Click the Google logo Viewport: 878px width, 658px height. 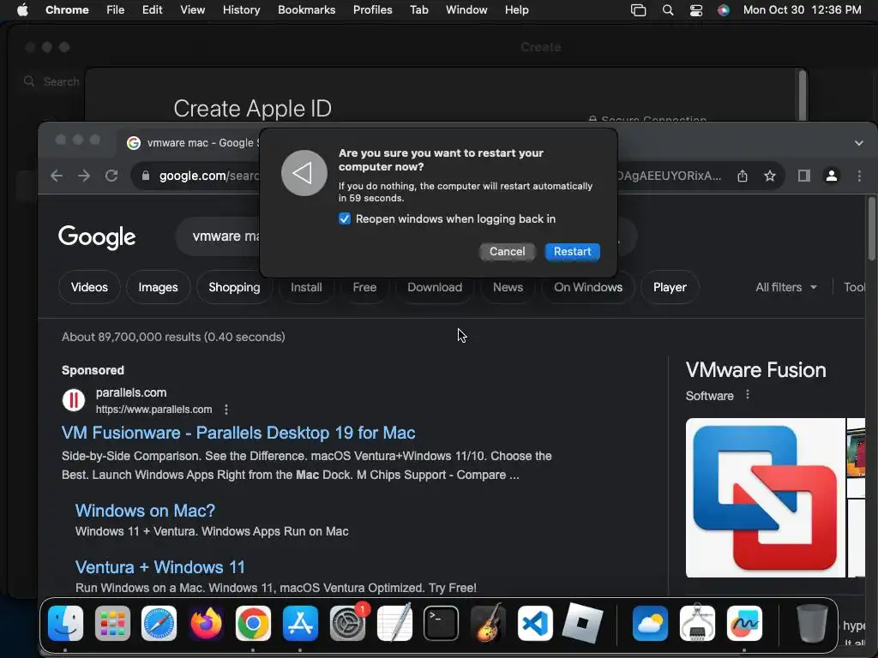(x=97, y=236)
